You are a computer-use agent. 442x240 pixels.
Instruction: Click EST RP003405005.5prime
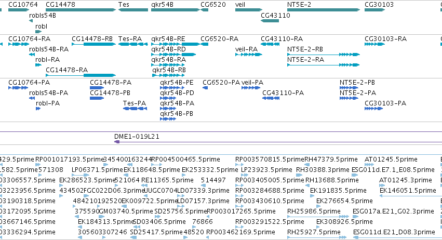point(270,180)
